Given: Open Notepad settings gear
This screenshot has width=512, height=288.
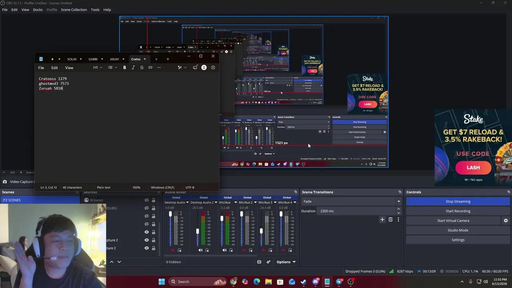Looking at the screenshot, I should pos(213,68).
